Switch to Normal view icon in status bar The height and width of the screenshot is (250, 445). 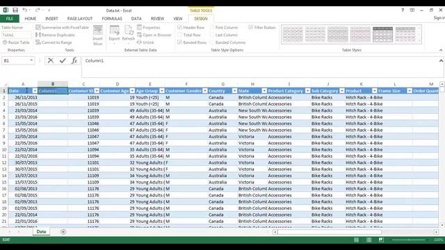click(x=357, y=240)
